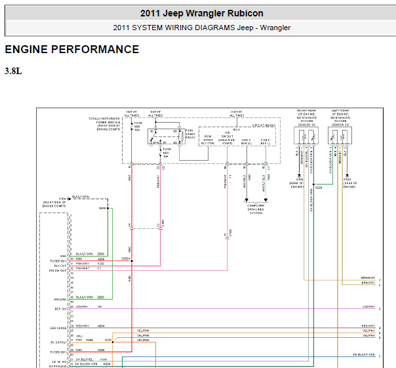
Task: Click the 'G104' rear of engine ground
Action: tap(297, 183)
